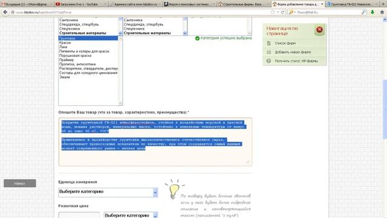Open Добавить новую фирму link
Viewport: 387px width, 218px height.
coord(293,52)
